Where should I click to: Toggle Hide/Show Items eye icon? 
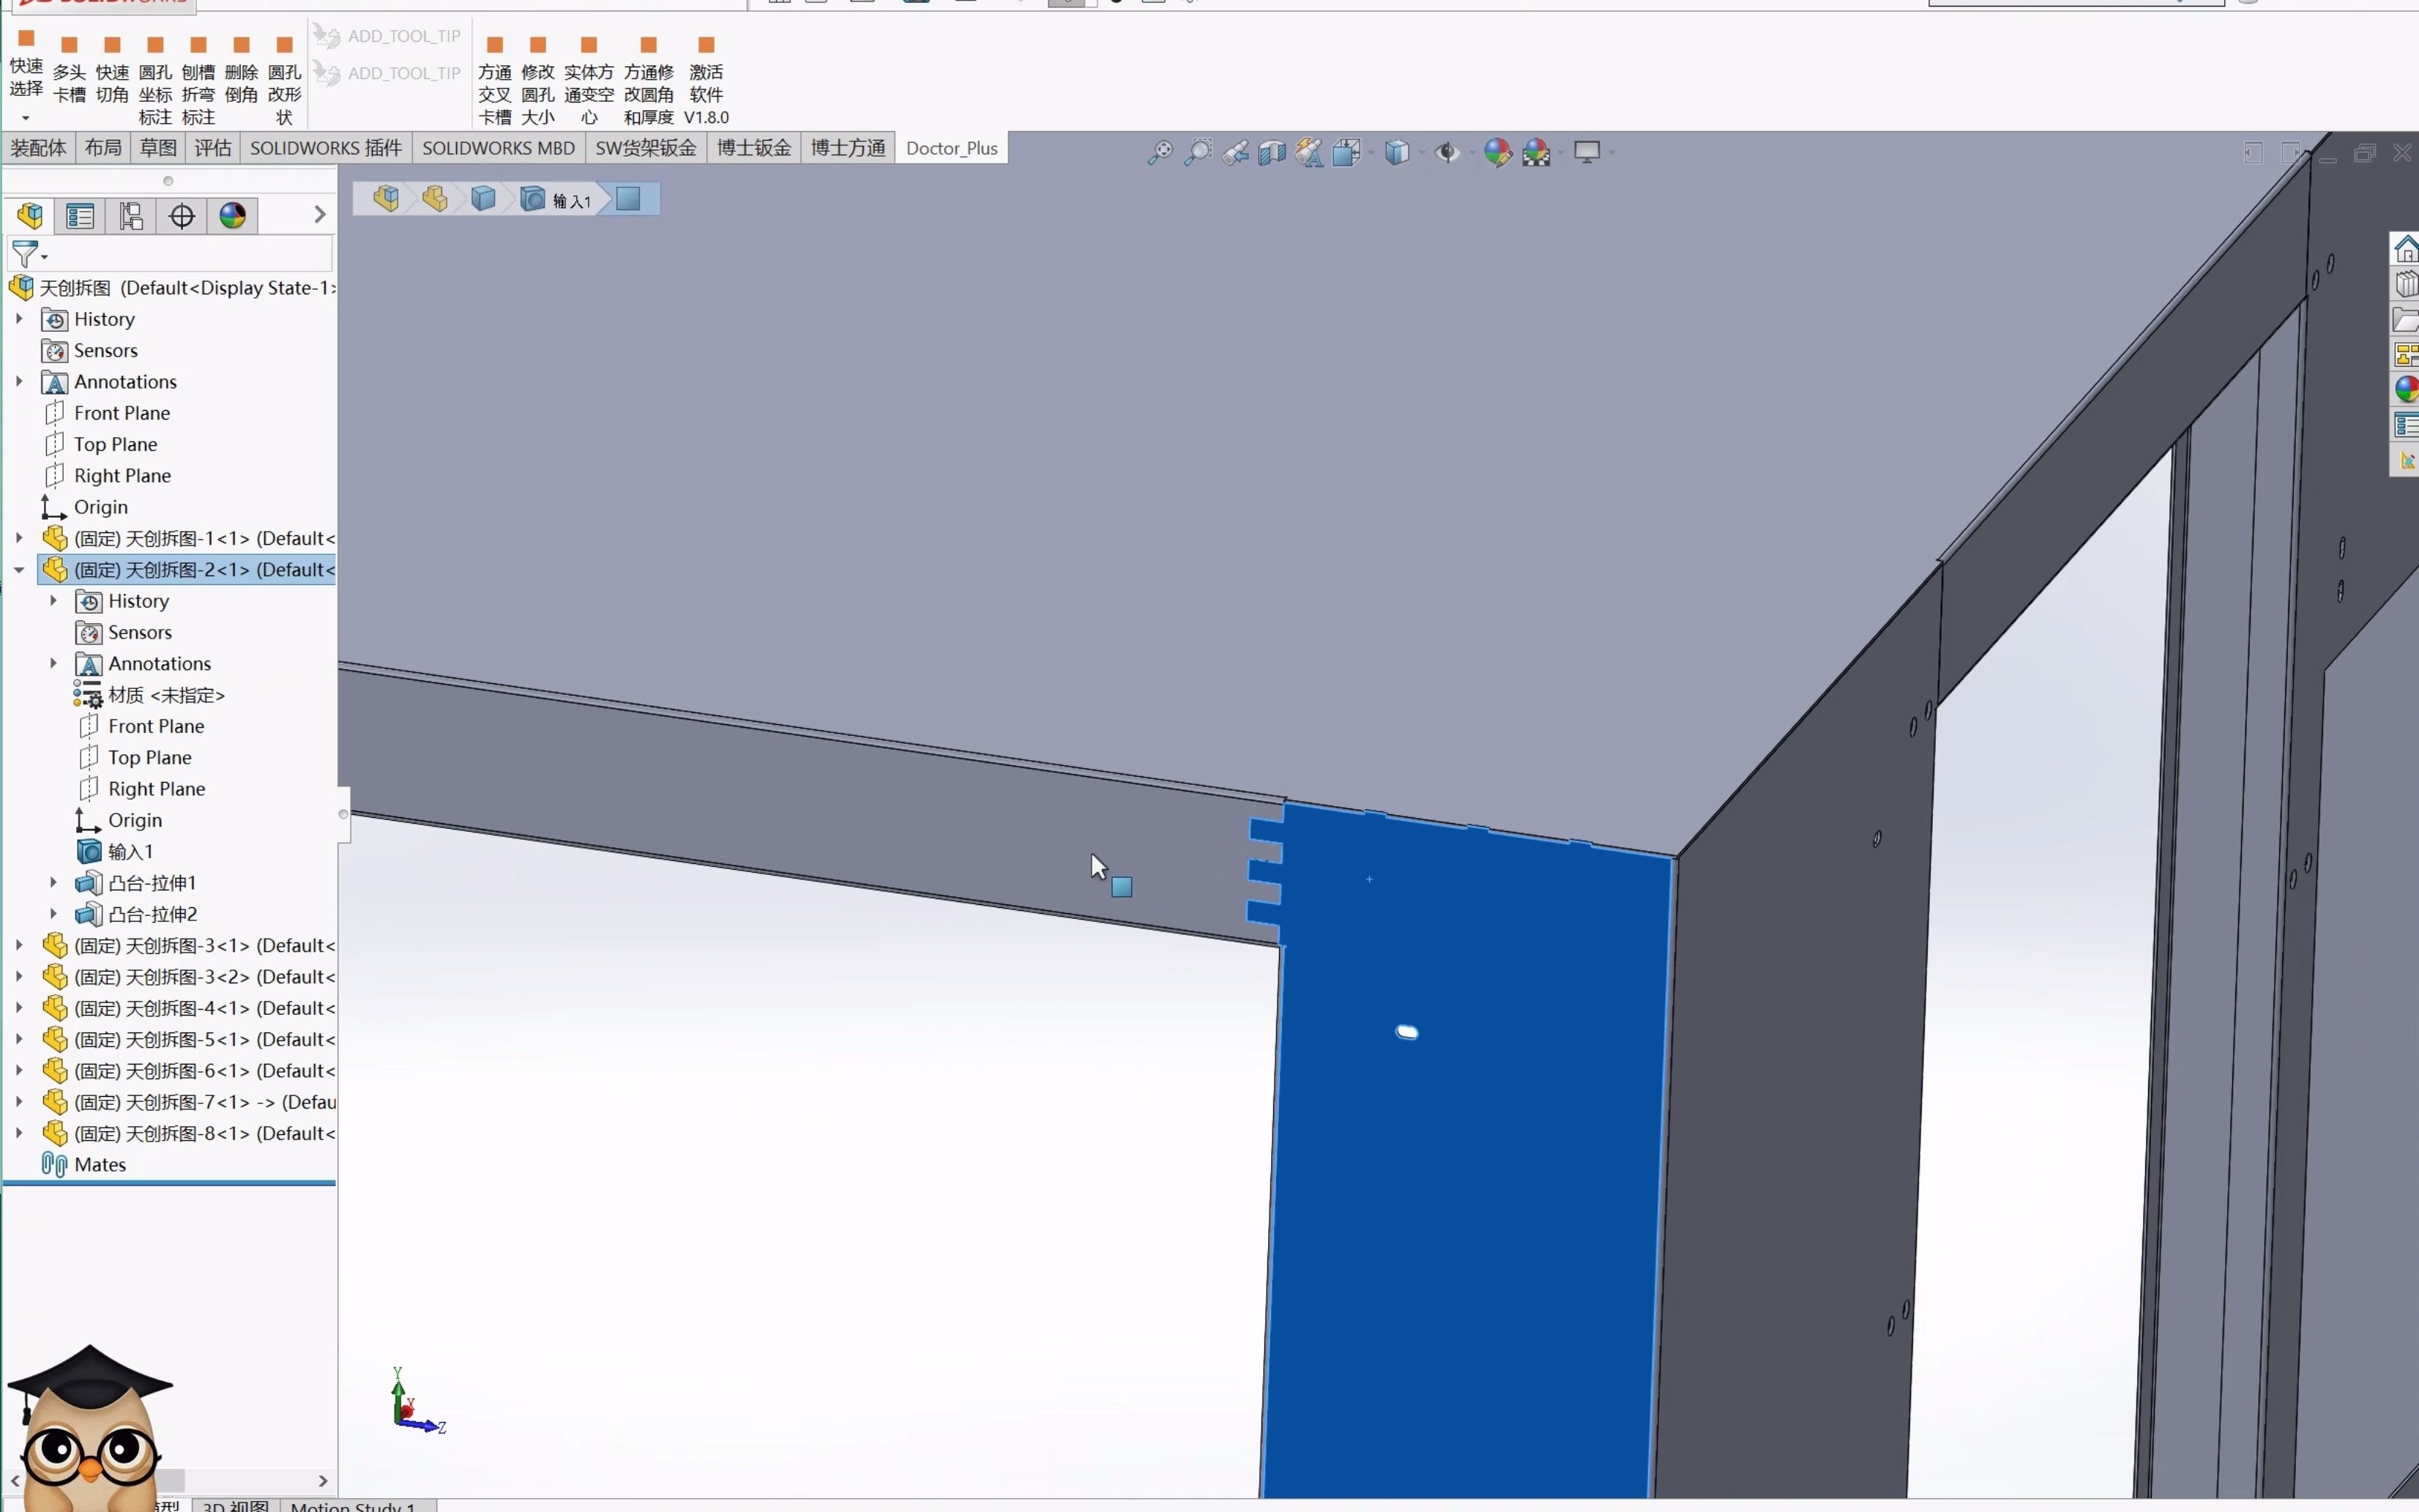point(1447,152)
